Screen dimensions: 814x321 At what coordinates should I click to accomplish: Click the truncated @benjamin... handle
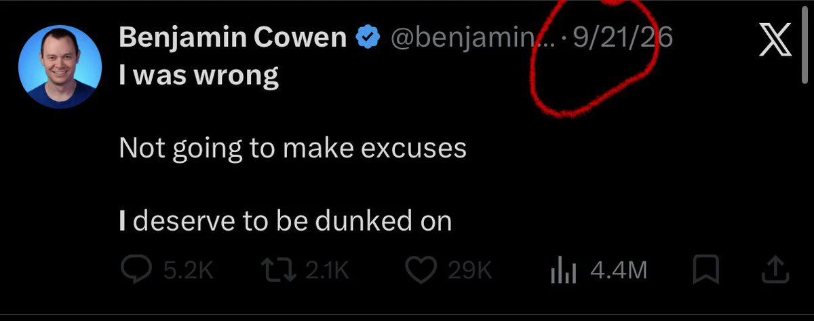(472, 39)
